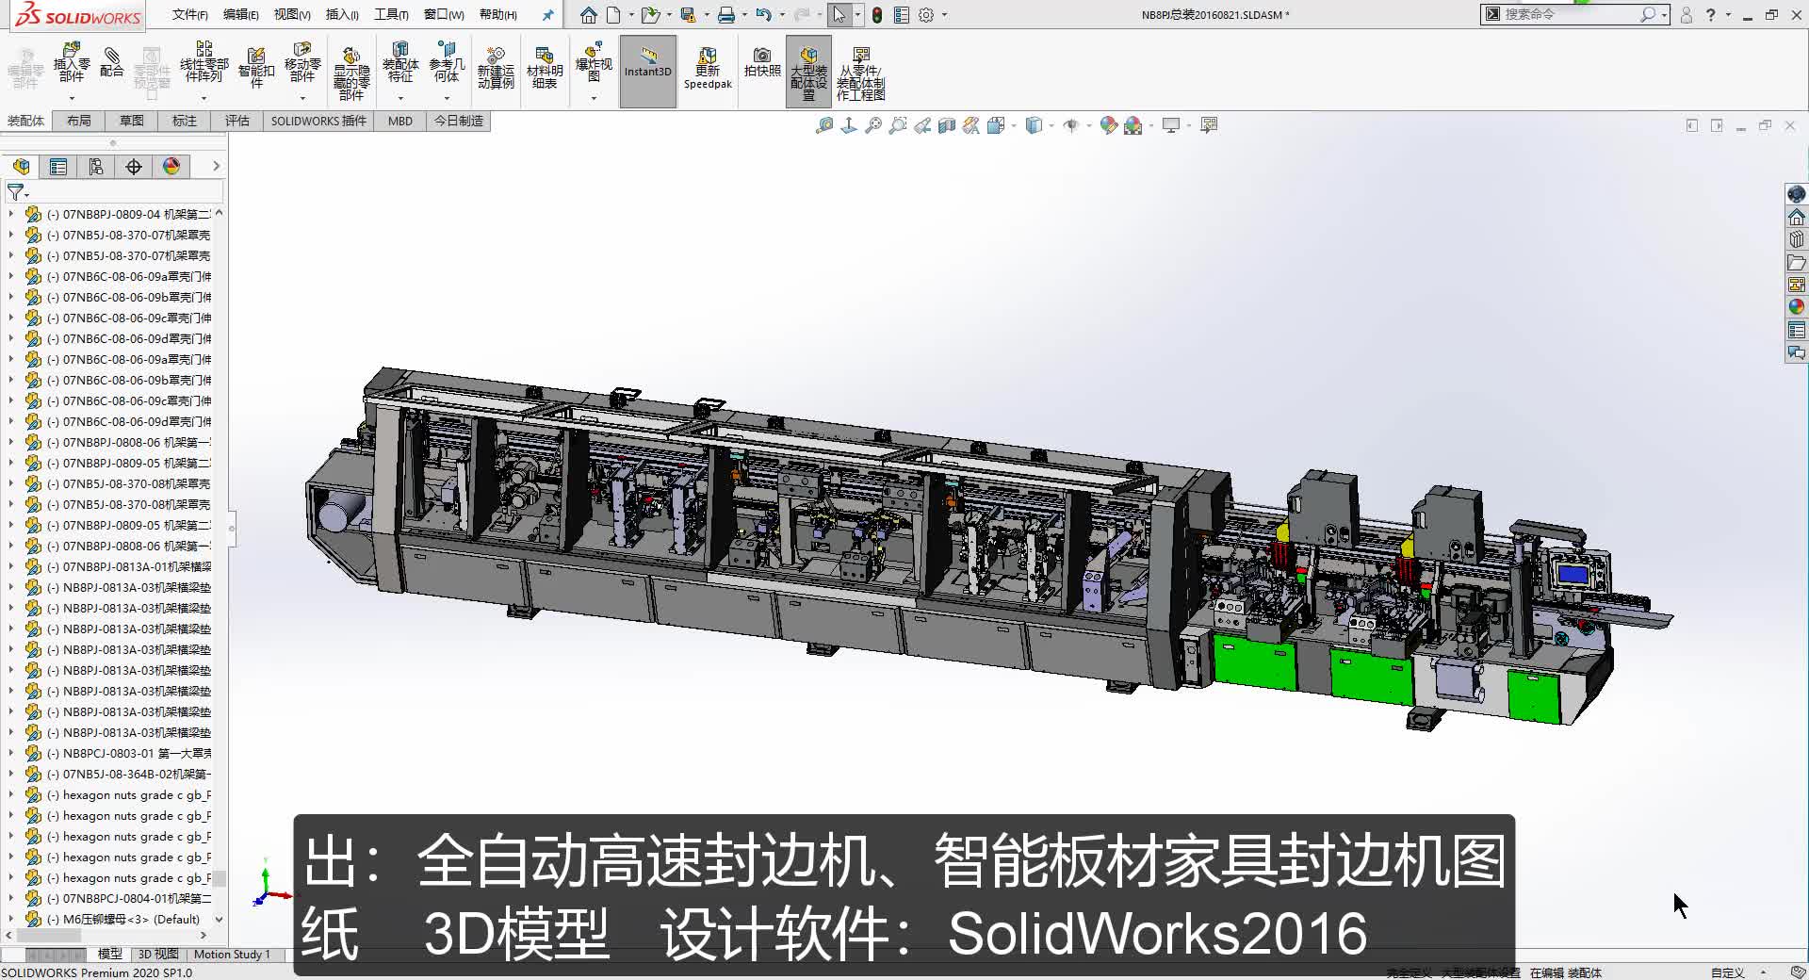Select the Section View icon in heads-up toolbar
Screen dimensions: 1809x980
(946, 124)
